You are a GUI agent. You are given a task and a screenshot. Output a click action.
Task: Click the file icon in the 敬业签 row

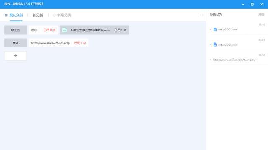pos(64,30)
